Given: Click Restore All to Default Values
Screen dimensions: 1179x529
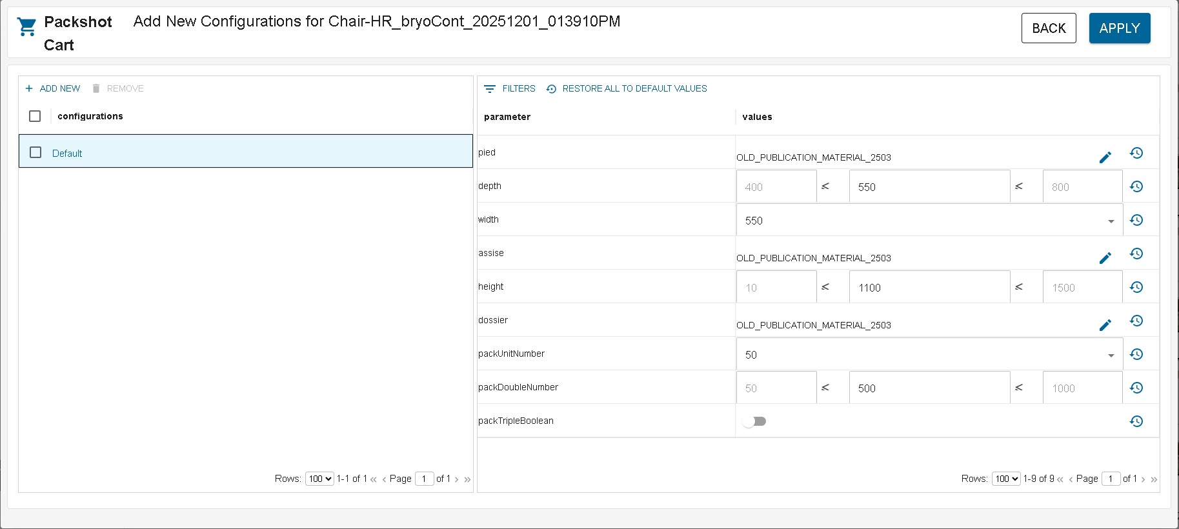Looking at the screenshot, I should pos(627,88).
